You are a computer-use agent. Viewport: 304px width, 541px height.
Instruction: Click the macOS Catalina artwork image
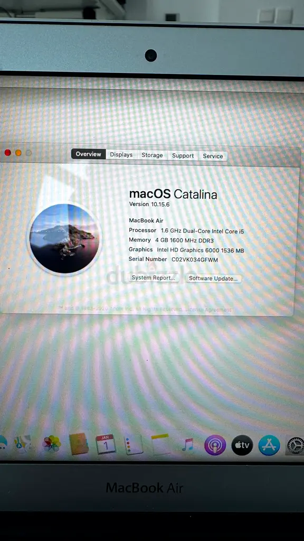[x=64, y=238]
